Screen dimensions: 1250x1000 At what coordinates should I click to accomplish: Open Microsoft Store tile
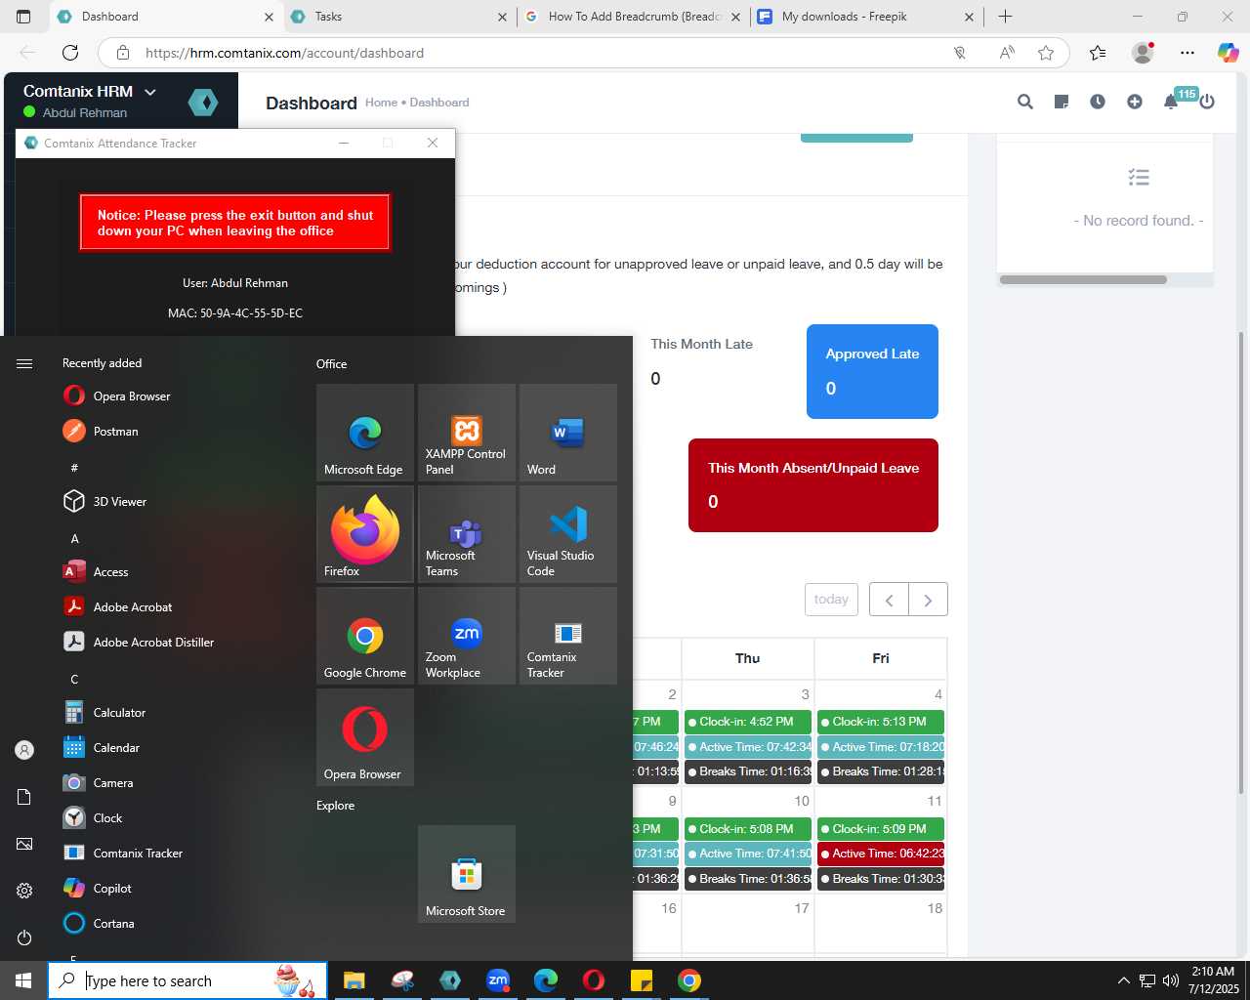coord(467,874)
